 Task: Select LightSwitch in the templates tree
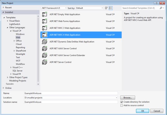[x=15, y=24]
